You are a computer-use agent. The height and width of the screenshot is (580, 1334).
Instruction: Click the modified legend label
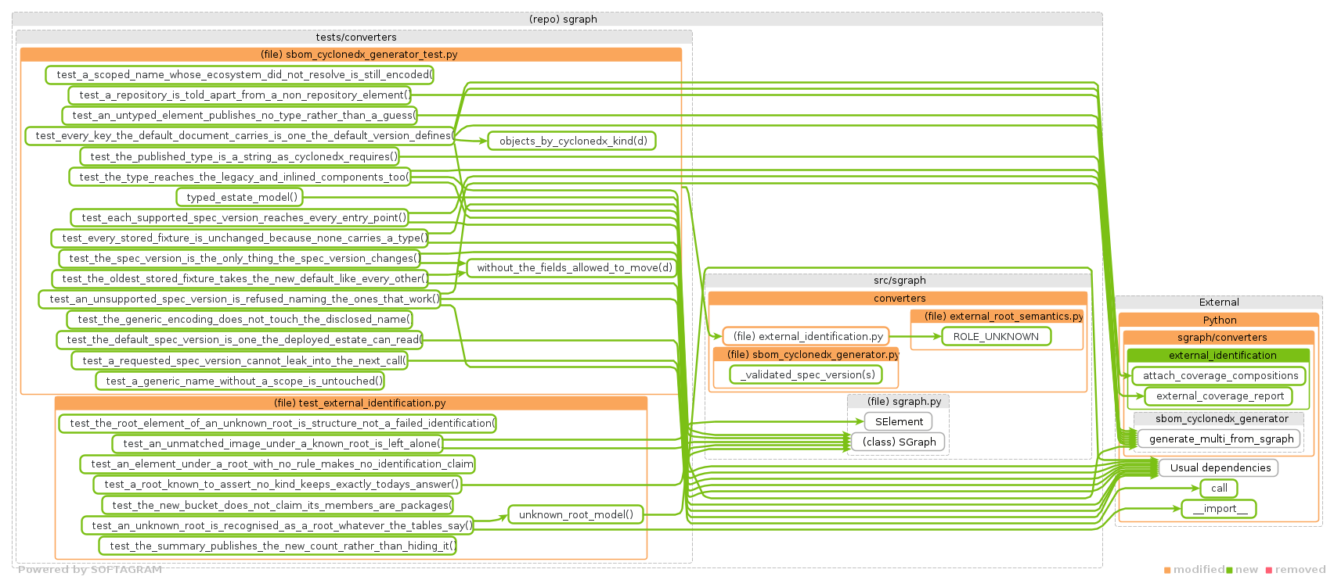click(1199, 569)
